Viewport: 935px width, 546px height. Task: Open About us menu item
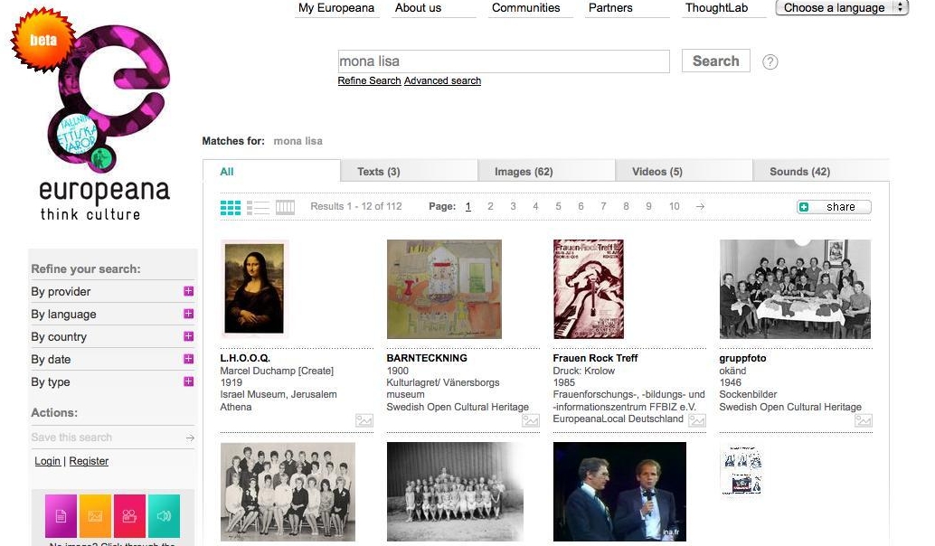click(418, 8)
